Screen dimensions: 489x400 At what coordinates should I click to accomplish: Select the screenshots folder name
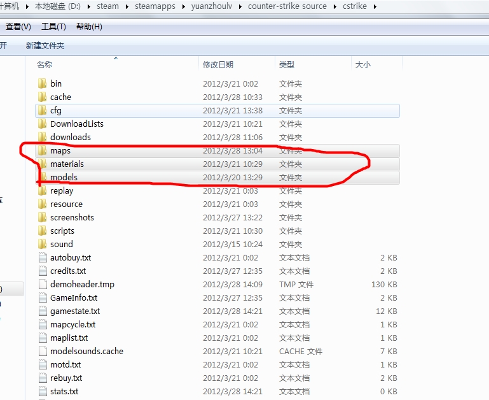tap(72, 217)
